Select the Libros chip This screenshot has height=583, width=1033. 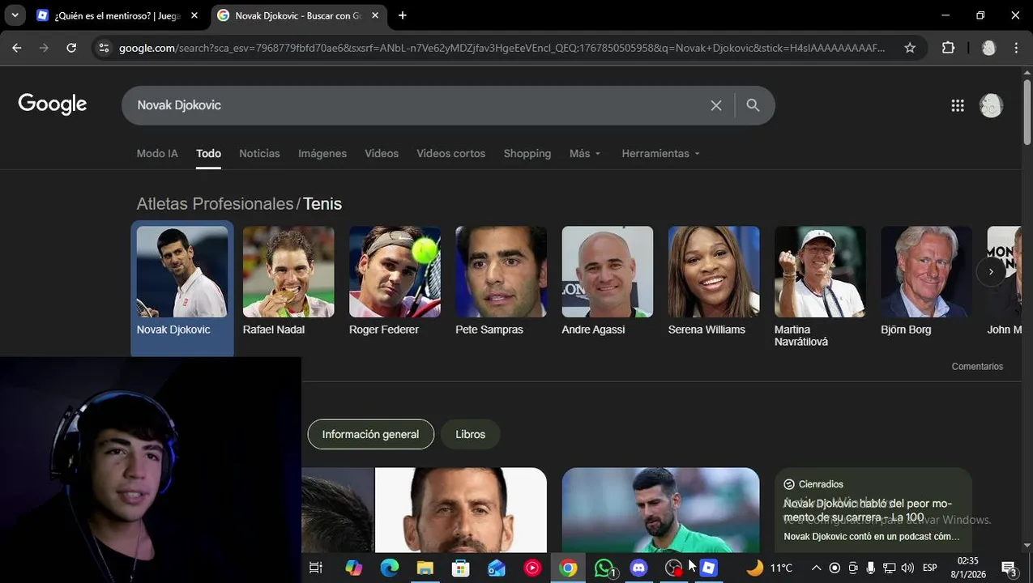point(470,434)
